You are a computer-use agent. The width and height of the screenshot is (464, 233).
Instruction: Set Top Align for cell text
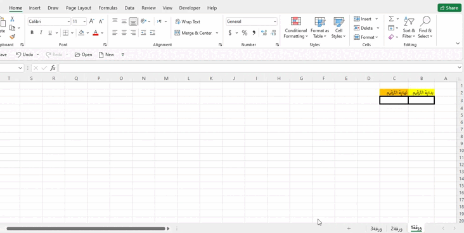click(x=115, y=22)
